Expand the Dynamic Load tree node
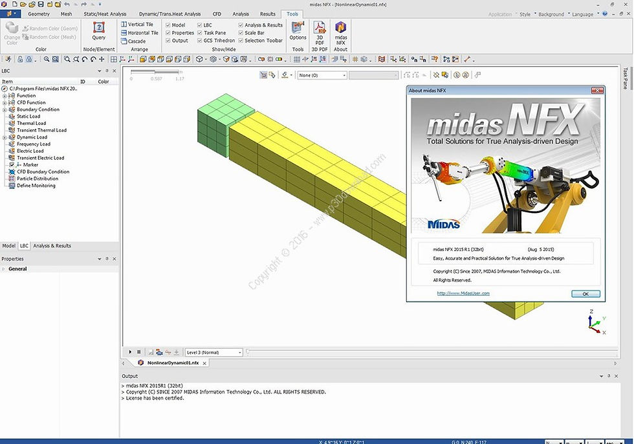 tap(5, 137)
